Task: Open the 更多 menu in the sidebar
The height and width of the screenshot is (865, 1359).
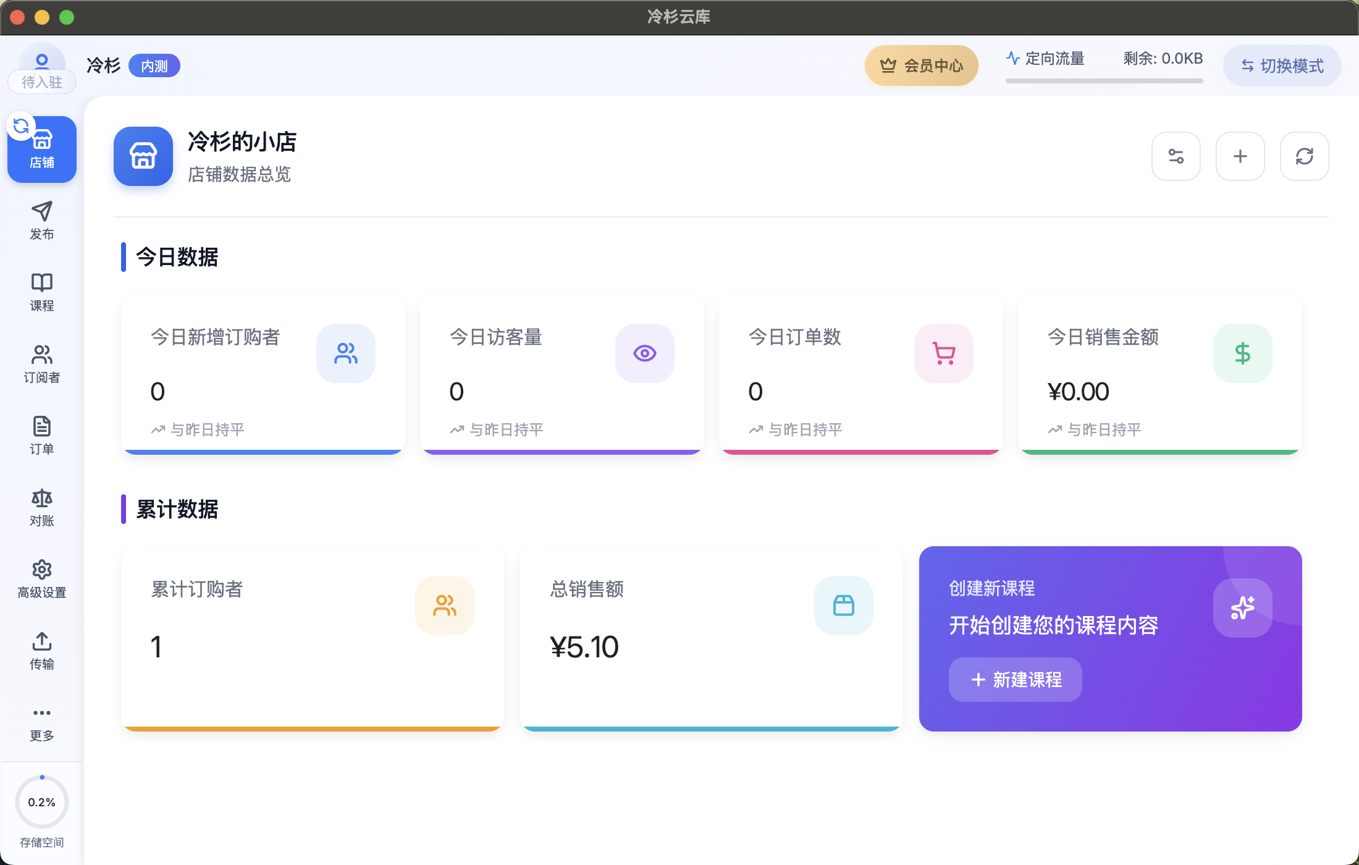Action: click(42, 723)
